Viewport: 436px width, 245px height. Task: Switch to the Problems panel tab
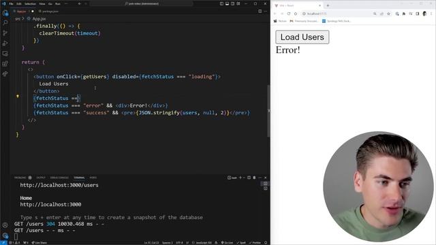pyautogui.click(x=20, y=178)
